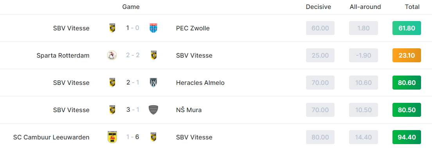Open the Heracles Almelo team link
432x148 pixels.
200,83
